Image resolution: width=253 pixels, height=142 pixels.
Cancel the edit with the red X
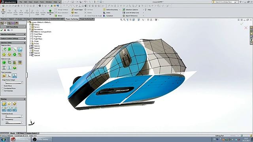[5, 30]
